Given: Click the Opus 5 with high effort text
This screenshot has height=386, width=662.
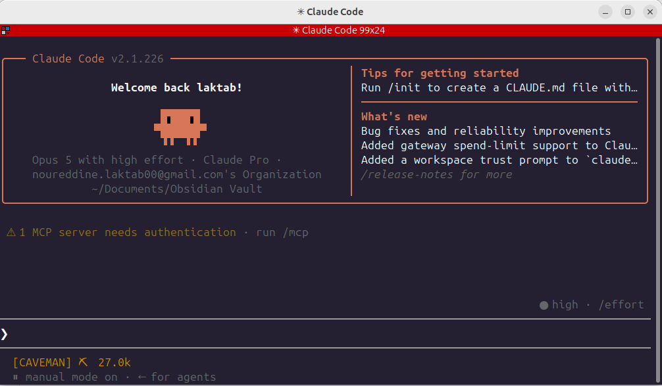Looking at the screenshot, I should (108, 160).
